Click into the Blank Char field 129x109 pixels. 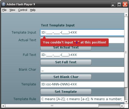(82, 70)
